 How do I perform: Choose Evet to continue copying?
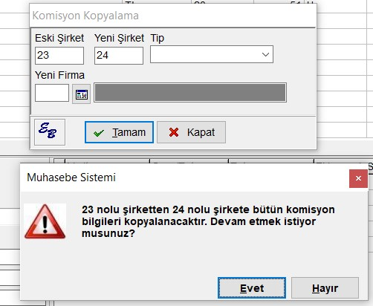point(252,288)
